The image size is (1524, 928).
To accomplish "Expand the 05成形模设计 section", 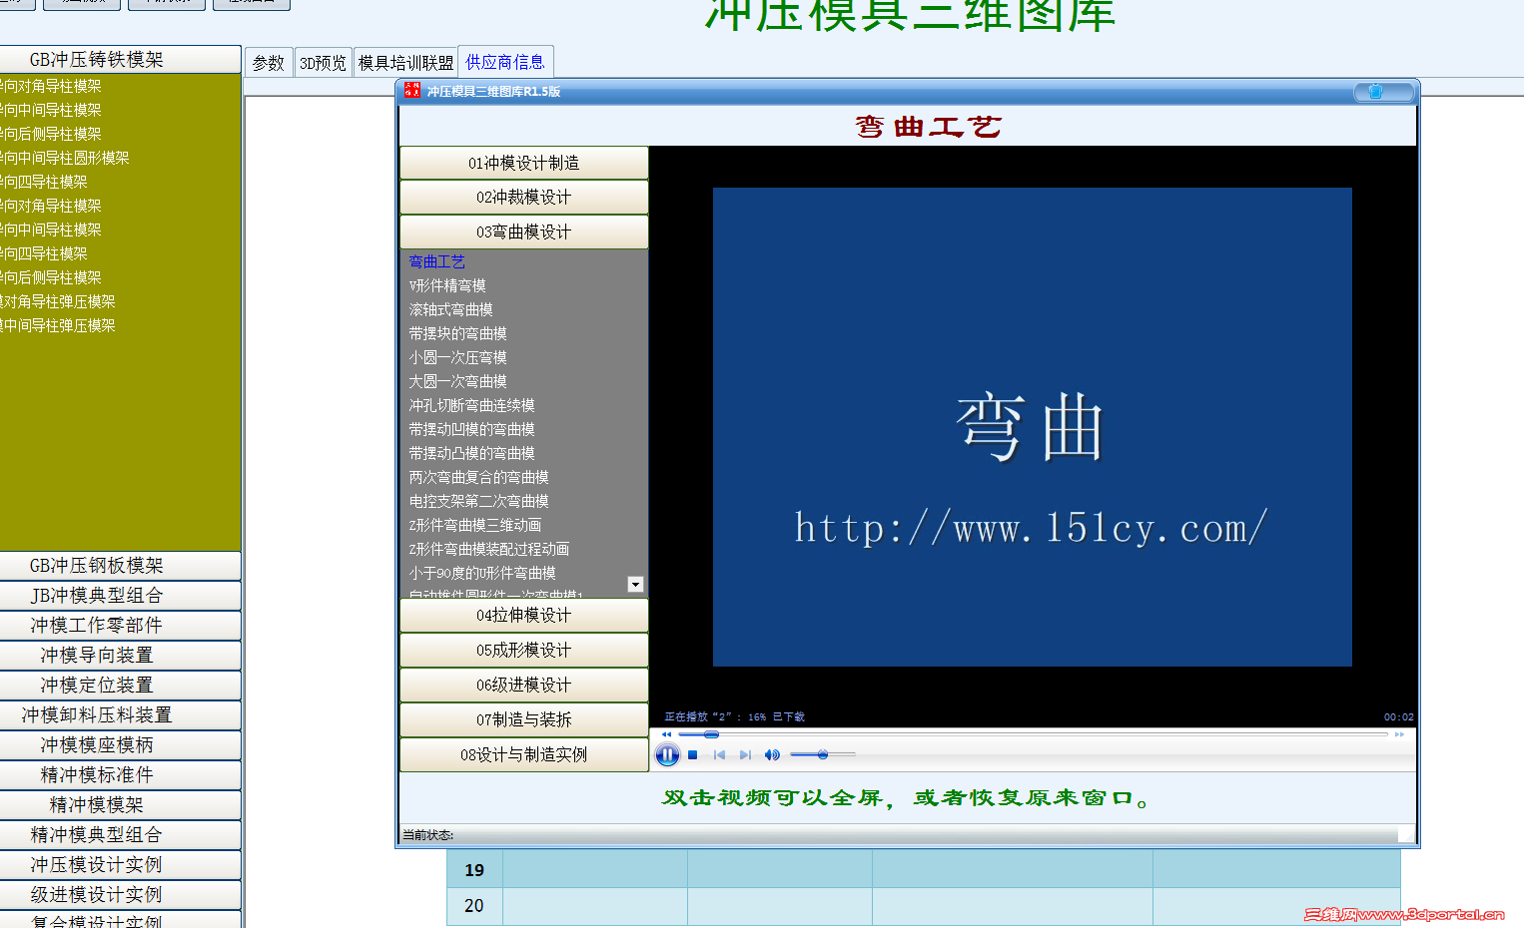I will 524,651.
